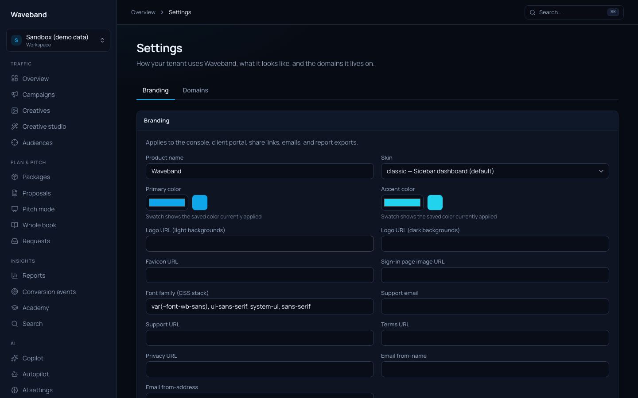638x398 pixels.
Task: Click the Logo URL light backgrounds field
Action: click(x=260, y=244)
